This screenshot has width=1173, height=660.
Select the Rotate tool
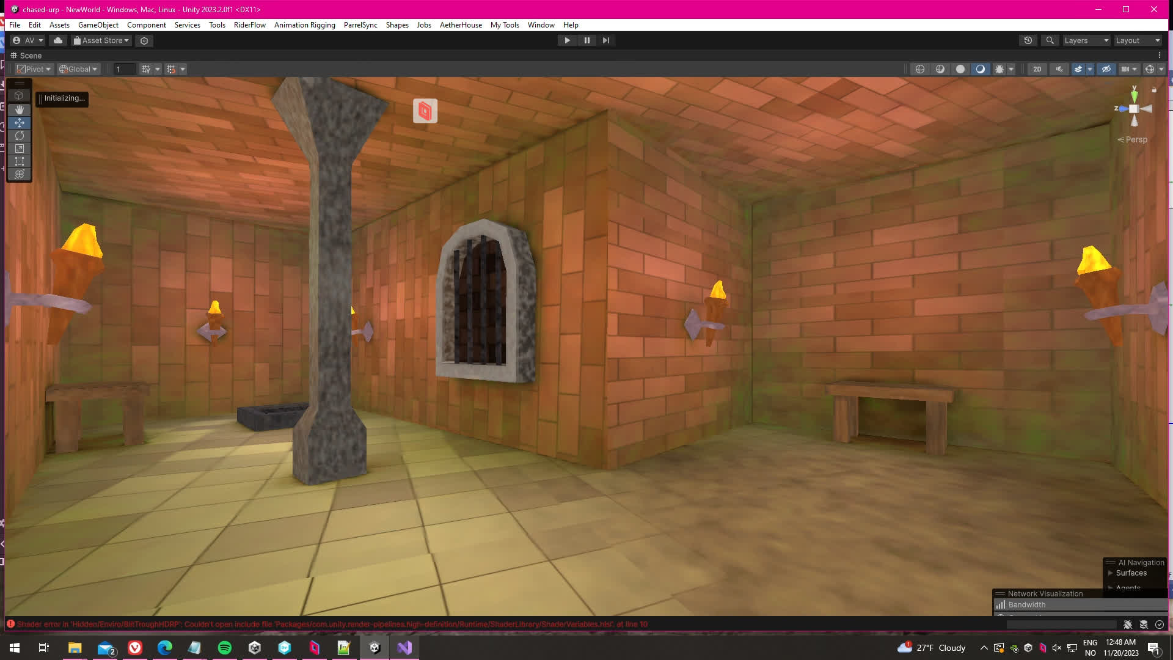point(19,136)
